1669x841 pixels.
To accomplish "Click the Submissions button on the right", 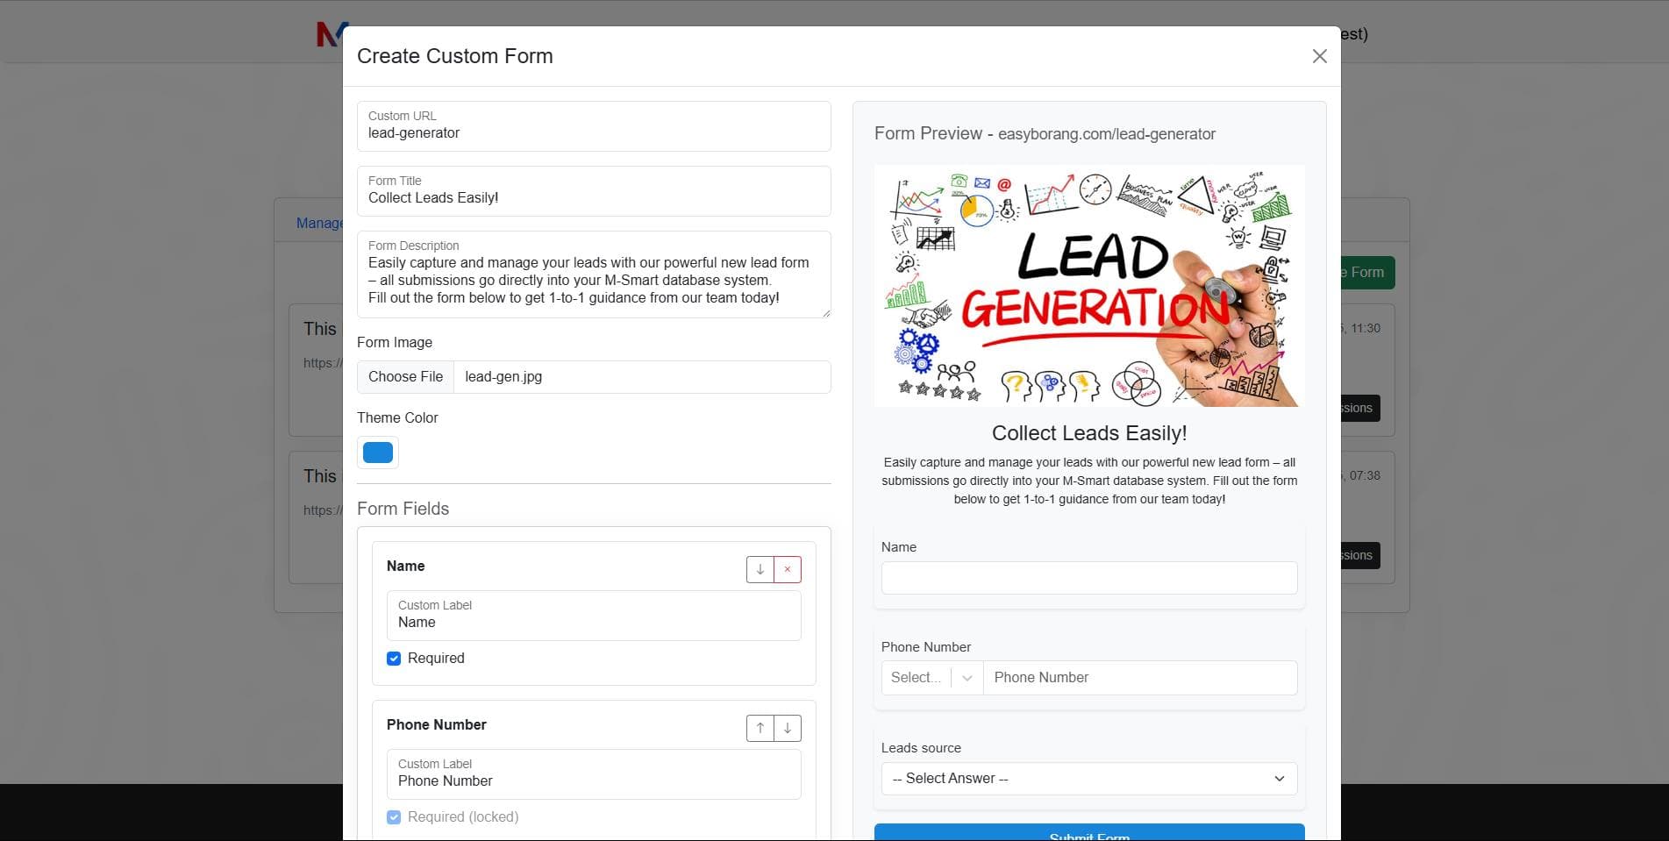I will coord(1352,408).
